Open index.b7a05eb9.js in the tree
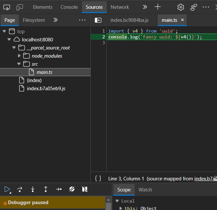This screenshot has height=210, width=217. (x=46, y=89)
